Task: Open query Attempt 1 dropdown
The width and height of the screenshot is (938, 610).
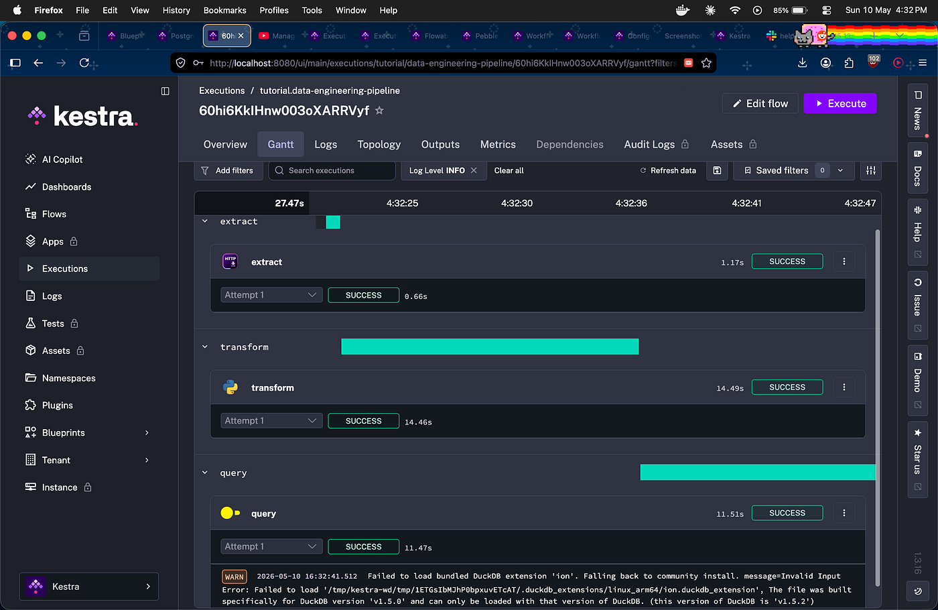Action: pyautogui.click(x=271, y=547)
